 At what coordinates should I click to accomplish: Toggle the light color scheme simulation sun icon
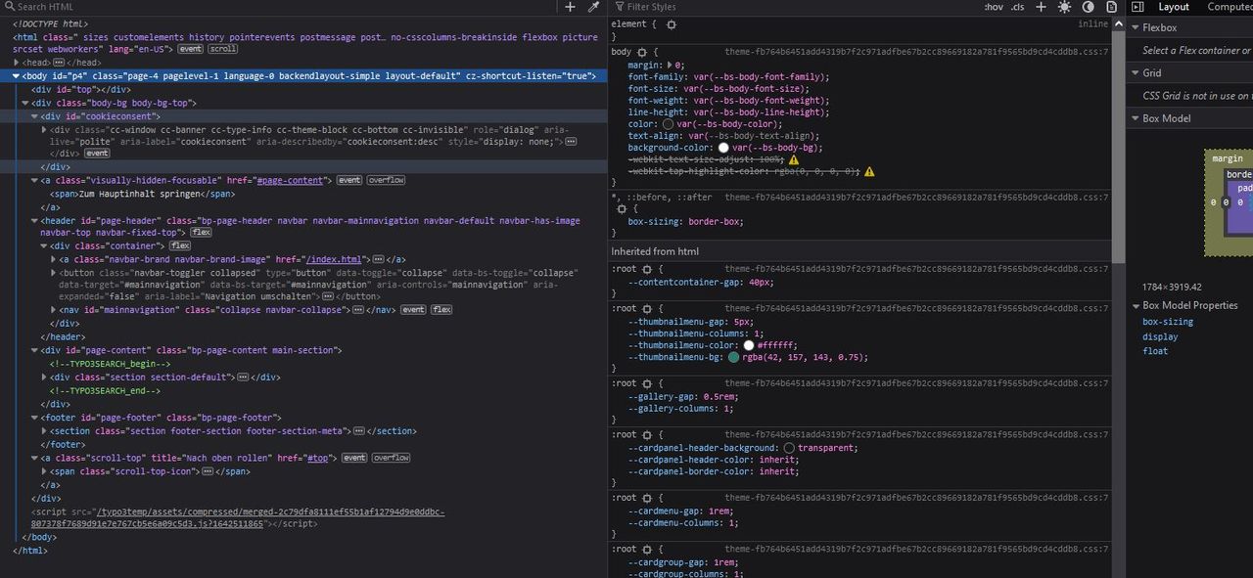tap(1064, 7)
